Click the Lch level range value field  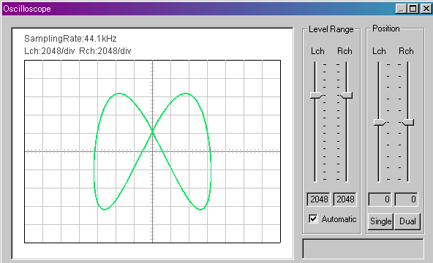pyautogui.click(x=318, y=199)
